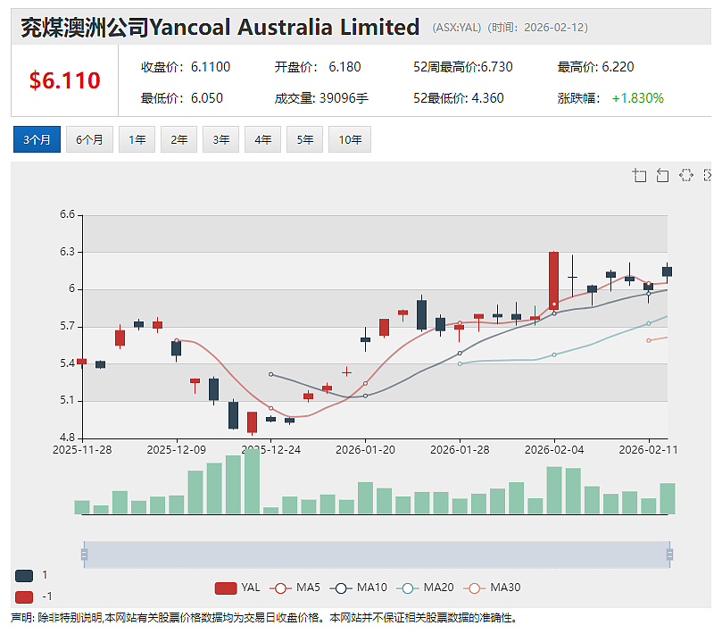Click the "最低价: 6.050" text
Screen dimensions: 722x634
pyautogui.click(x=182, y=98)
